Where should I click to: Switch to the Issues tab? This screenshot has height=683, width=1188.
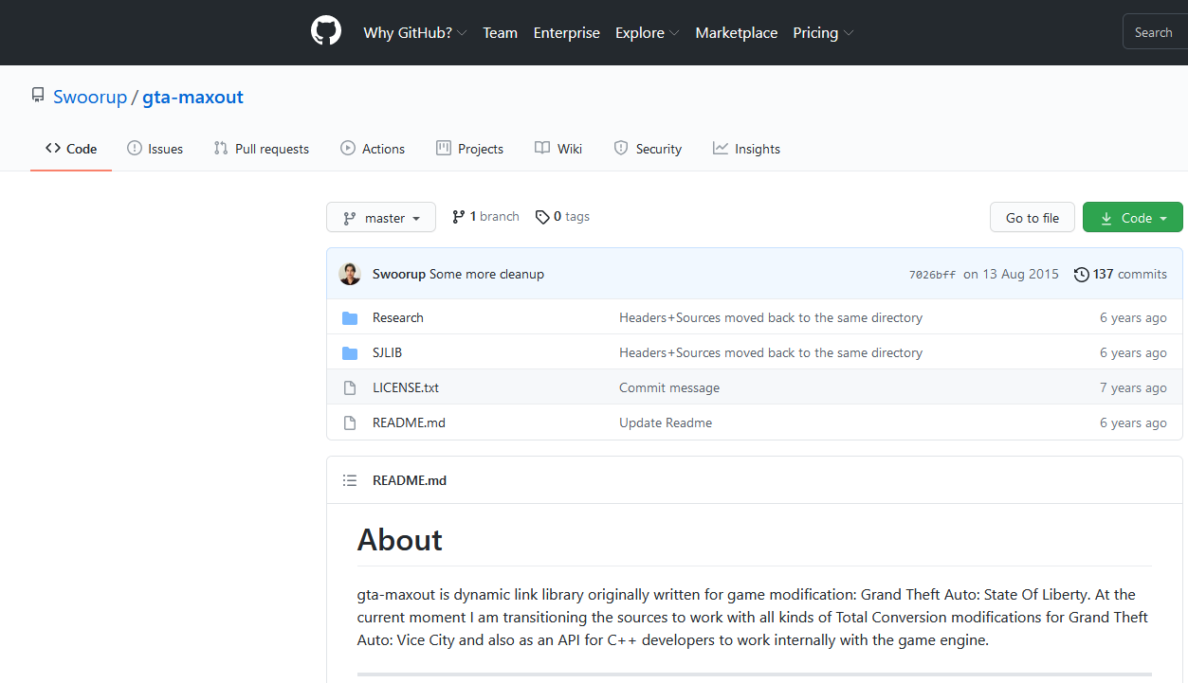click(155, 149)
